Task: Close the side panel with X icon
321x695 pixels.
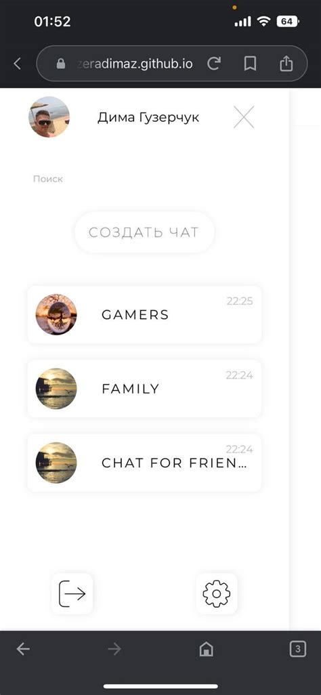Action: coord(244,117)
